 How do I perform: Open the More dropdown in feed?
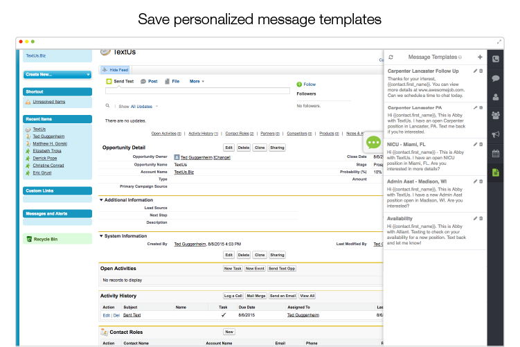(x=197, y=81)
